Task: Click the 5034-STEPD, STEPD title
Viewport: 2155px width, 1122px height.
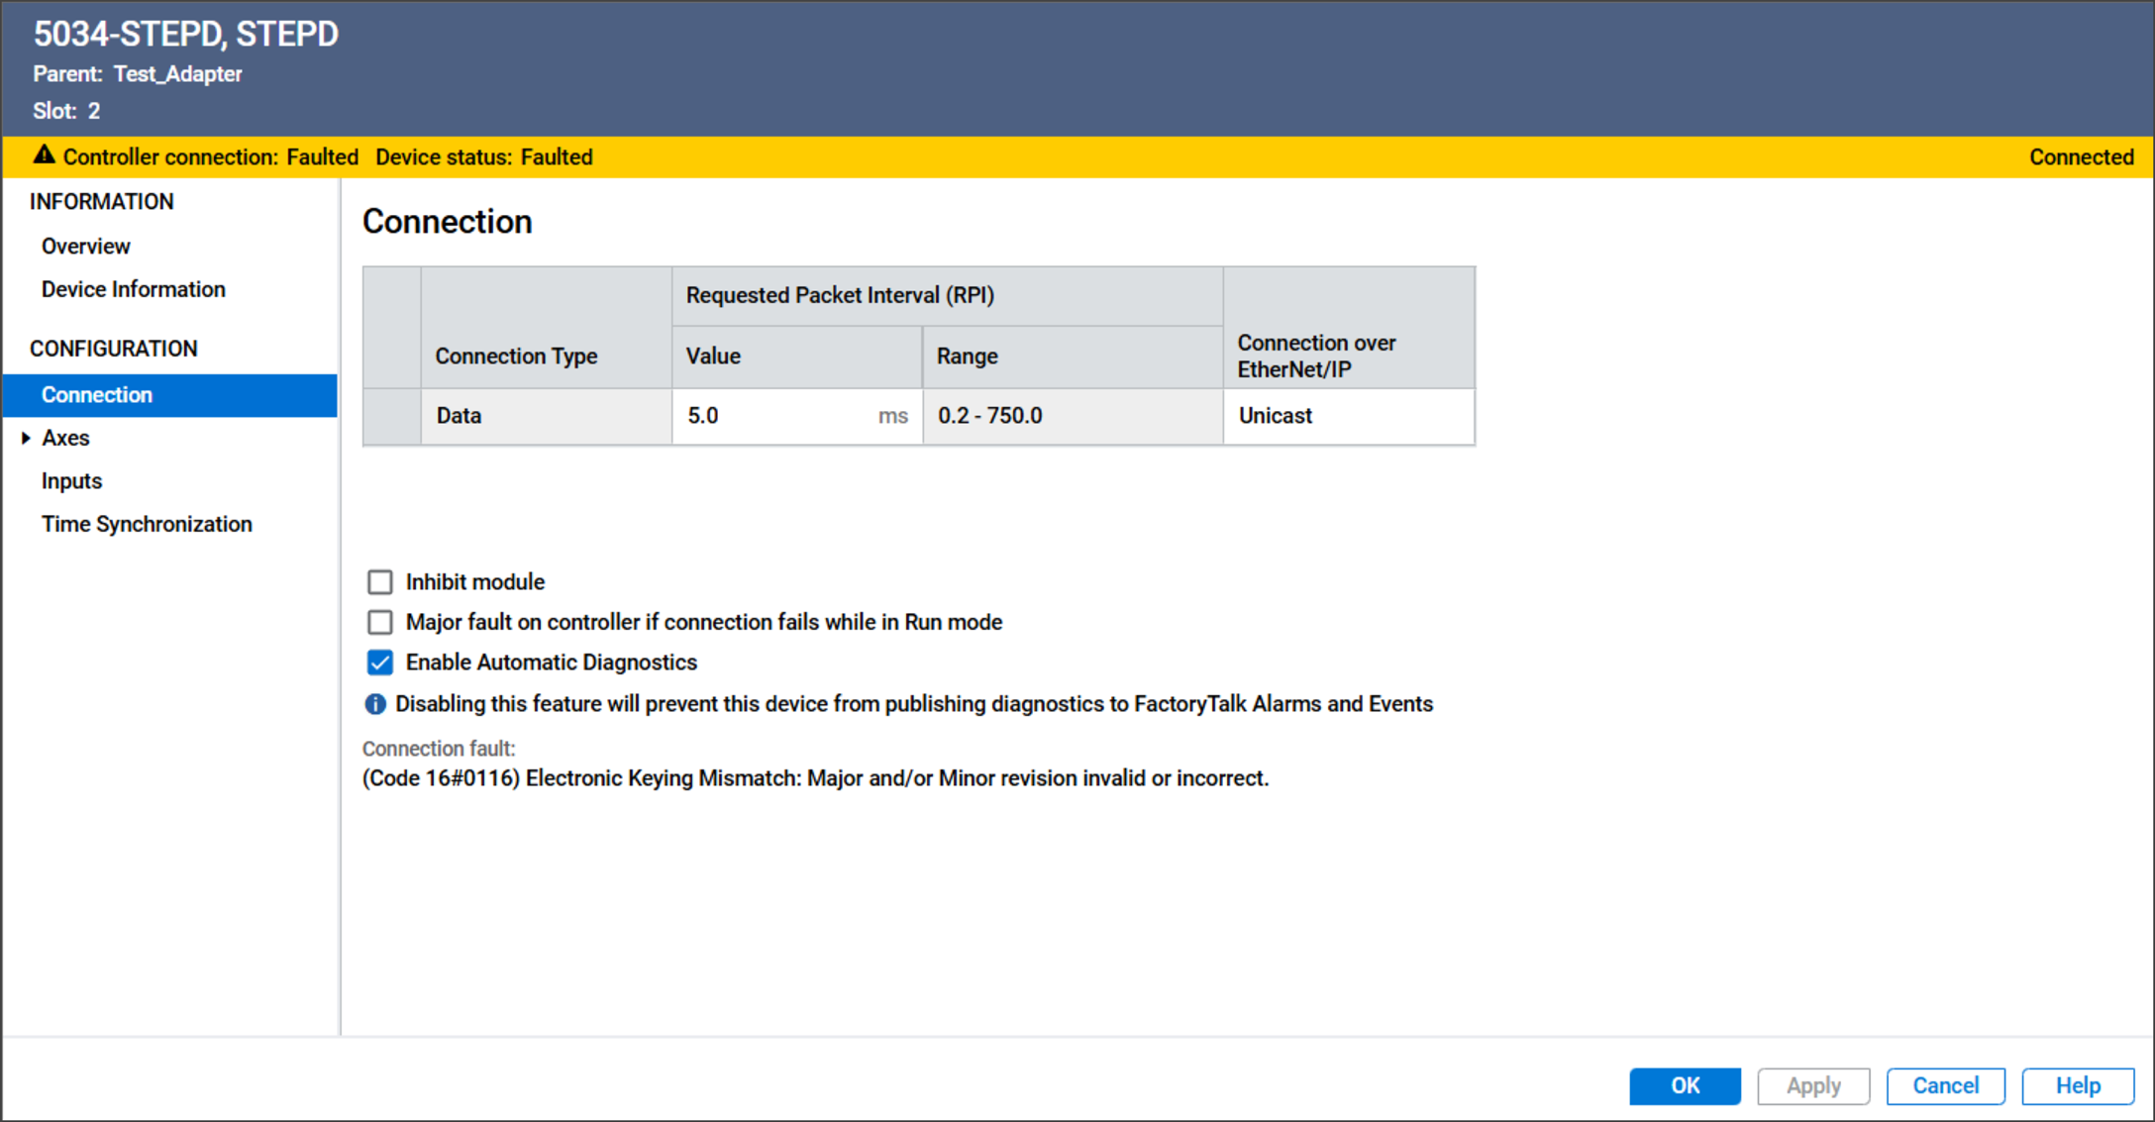Action: coord(186,34)
